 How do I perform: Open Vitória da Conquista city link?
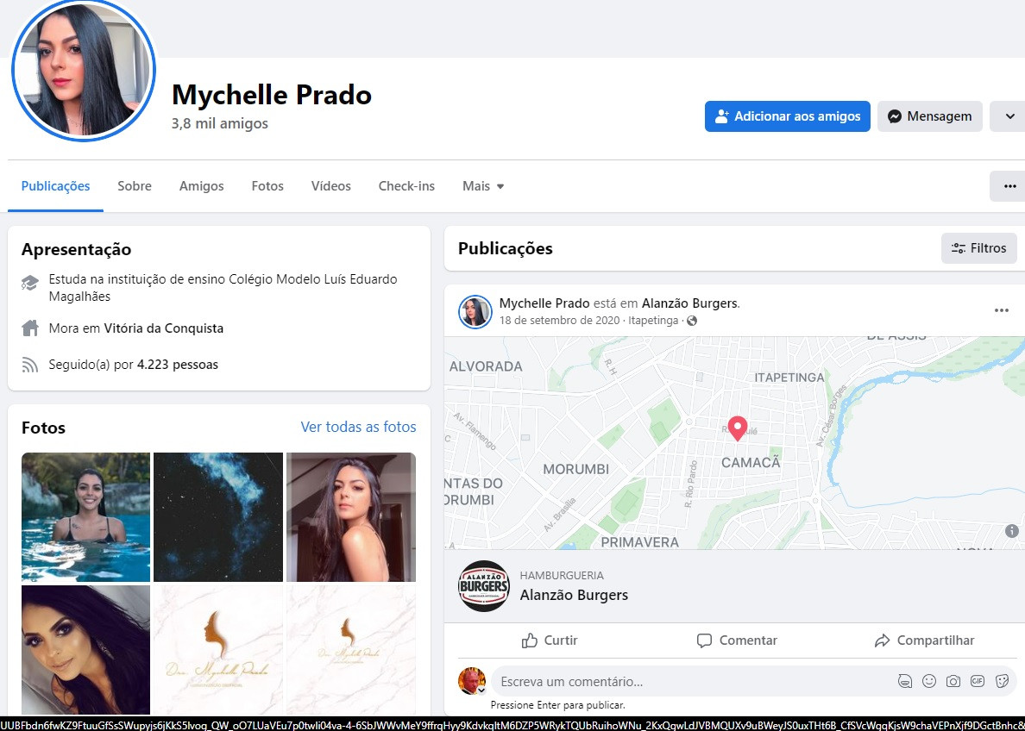click(x=163, y=328)
